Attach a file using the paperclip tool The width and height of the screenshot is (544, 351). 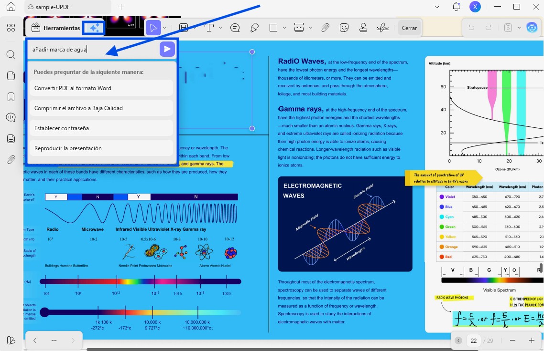click(x=325, y=28)
